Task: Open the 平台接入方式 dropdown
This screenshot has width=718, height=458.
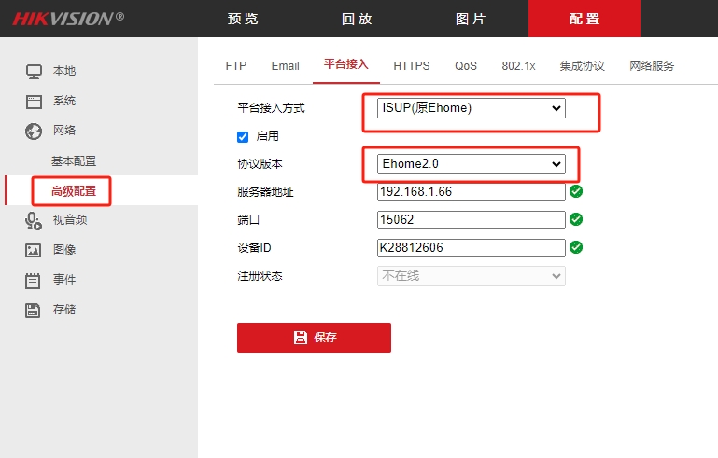Action: click(x=472, y=108)
